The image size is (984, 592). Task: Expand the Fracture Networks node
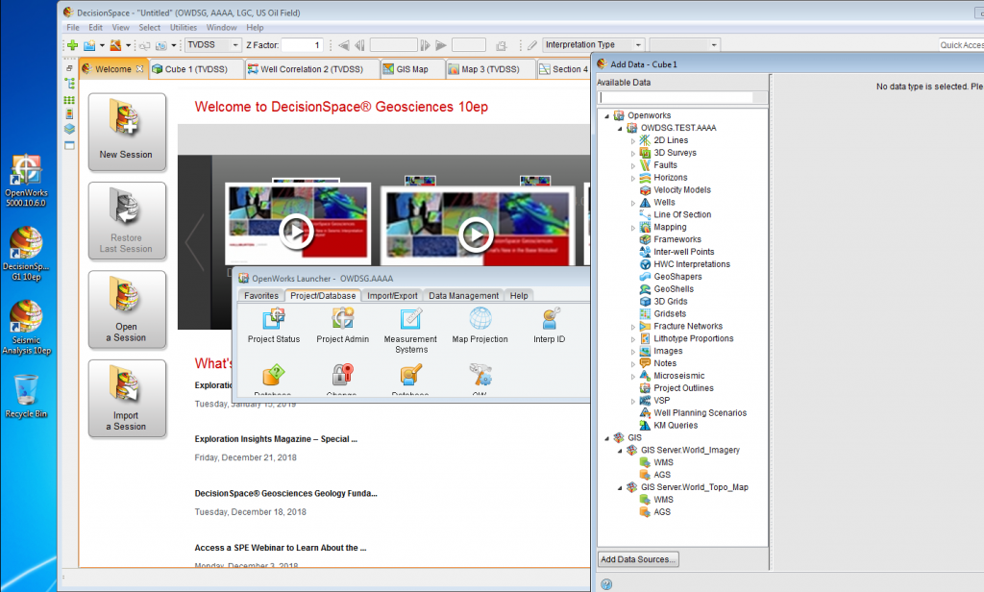tap(632, 327)
